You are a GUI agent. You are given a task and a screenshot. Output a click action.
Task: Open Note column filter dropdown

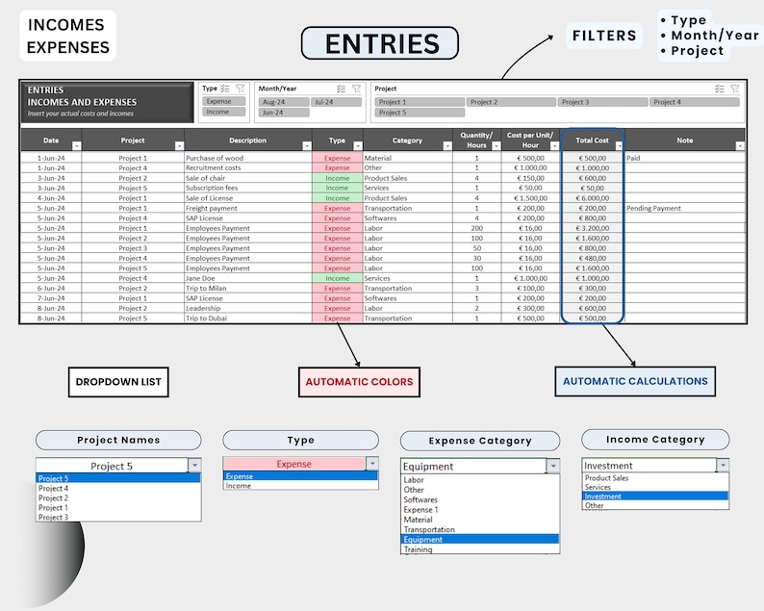740,145
